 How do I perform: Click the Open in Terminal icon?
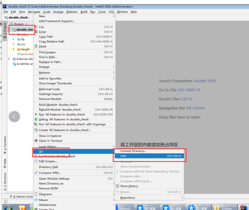click(x=36, y=140)
